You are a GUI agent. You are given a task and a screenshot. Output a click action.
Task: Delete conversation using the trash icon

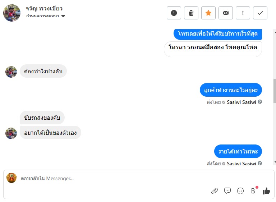(x=191, y=13)
